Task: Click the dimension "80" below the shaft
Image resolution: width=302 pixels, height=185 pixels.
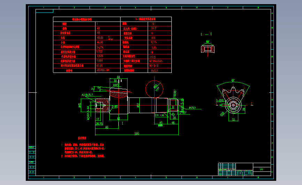Action: click(x=107, y=127)
